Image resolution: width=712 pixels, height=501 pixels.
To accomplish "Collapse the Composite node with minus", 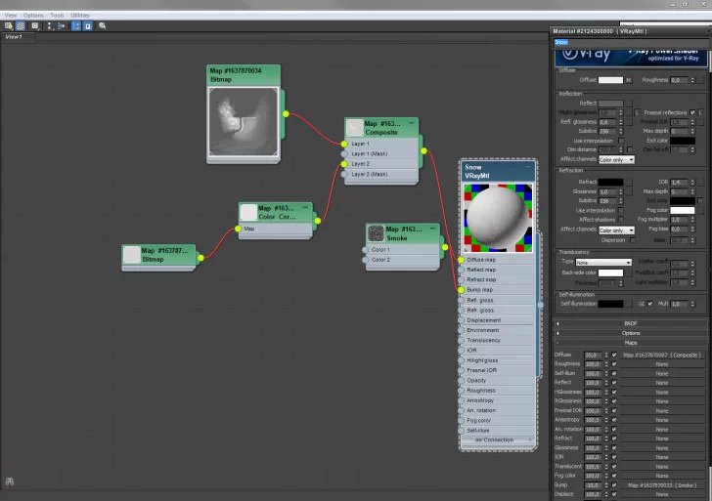I will pyautogui.click(x=412, y=123).
